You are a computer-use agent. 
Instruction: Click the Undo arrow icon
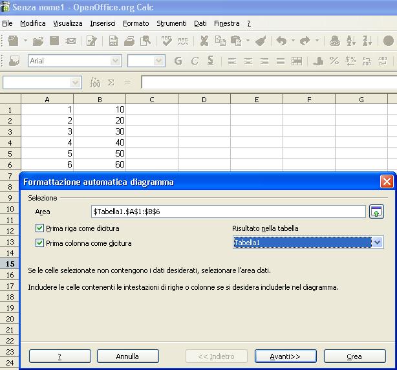click(x=281, y=41)
